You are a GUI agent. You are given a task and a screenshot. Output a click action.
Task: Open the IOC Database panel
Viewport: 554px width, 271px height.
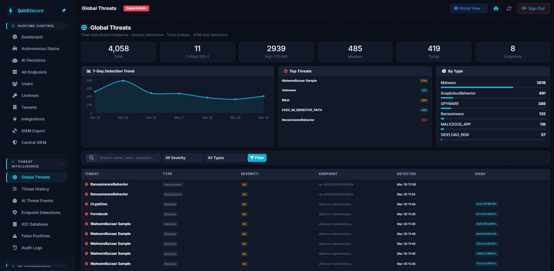coord(35,224)
